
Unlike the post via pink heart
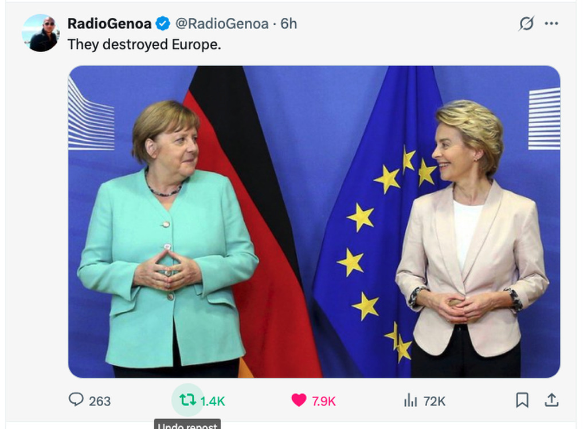point(299,400)
